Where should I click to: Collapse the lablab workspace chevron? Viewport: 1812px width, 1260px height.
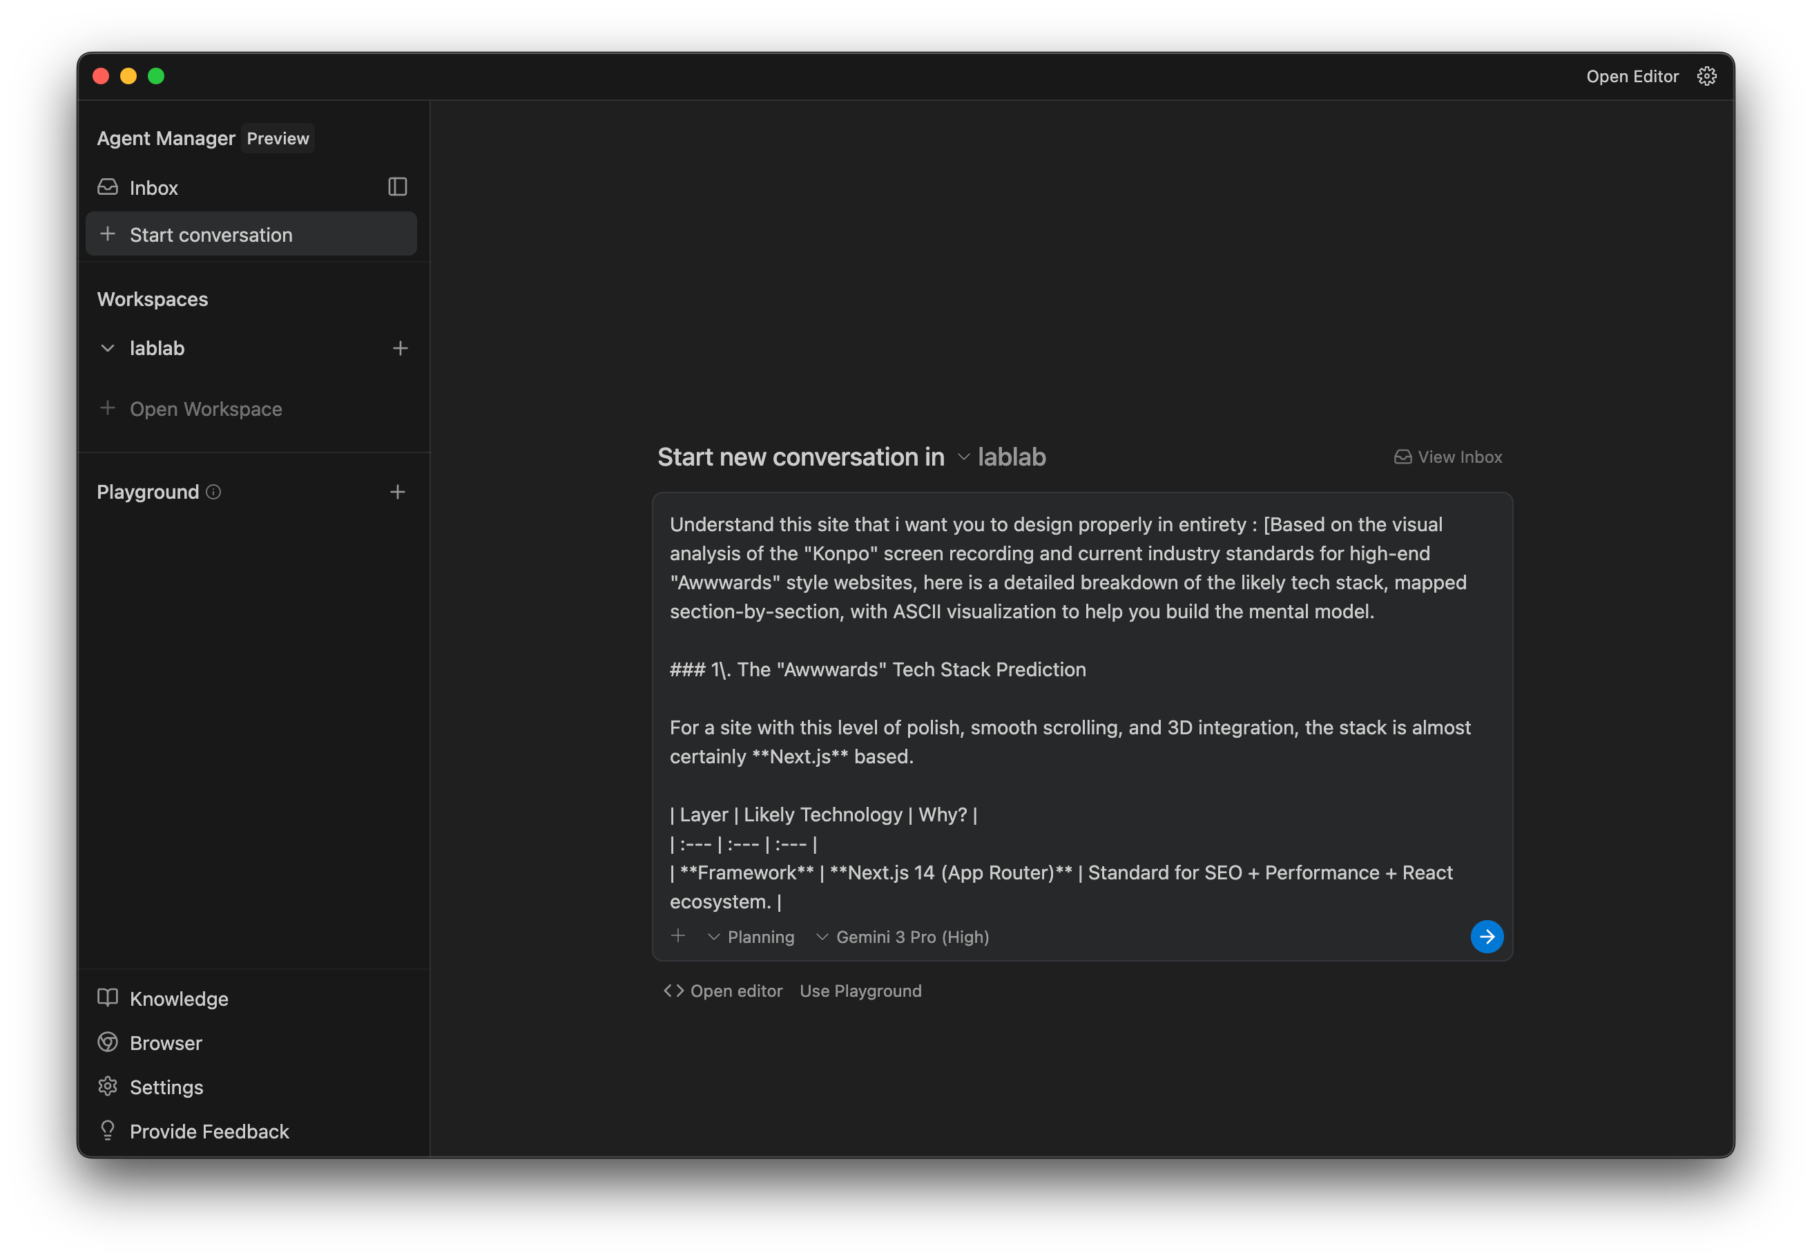tap(108, 348)
